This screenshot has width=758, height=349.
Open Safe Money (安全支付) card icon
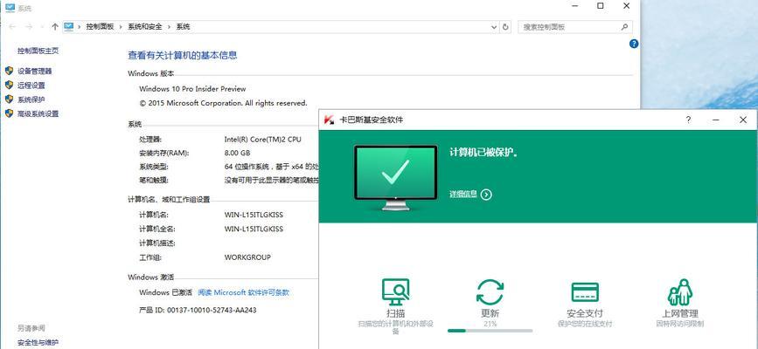point(585,292)
